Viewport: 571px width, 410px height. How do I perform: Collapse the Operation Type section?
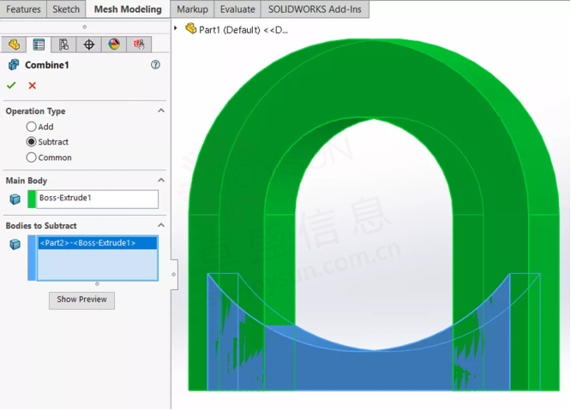tap(161, 110)
